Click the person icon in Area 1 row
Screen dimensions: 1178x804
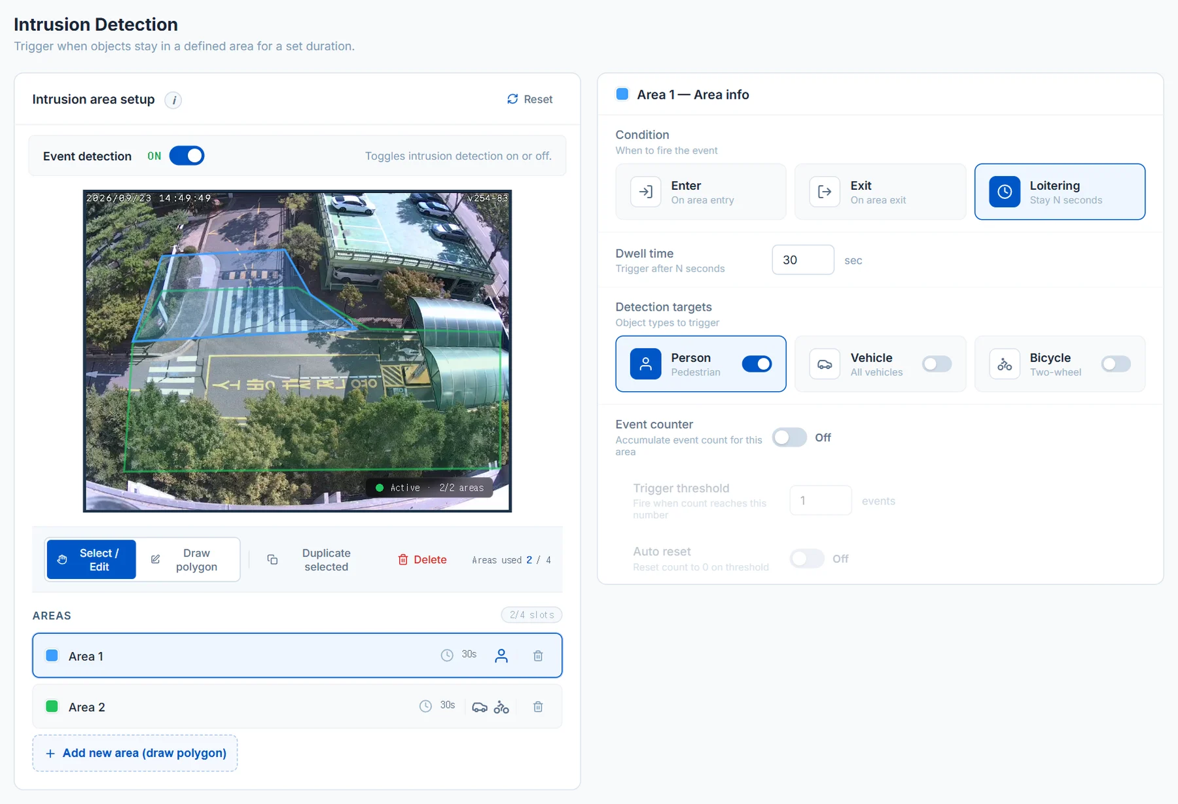[x=501, y=655]
